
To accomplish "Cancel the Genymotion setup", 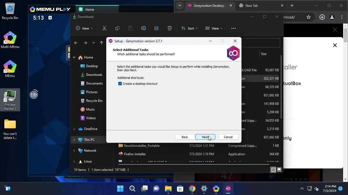I will click(x=228, y=137).
